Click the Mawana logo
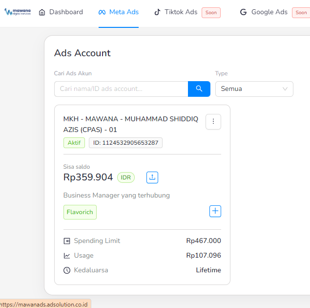The image size is (310, 308). click(18, 12)
